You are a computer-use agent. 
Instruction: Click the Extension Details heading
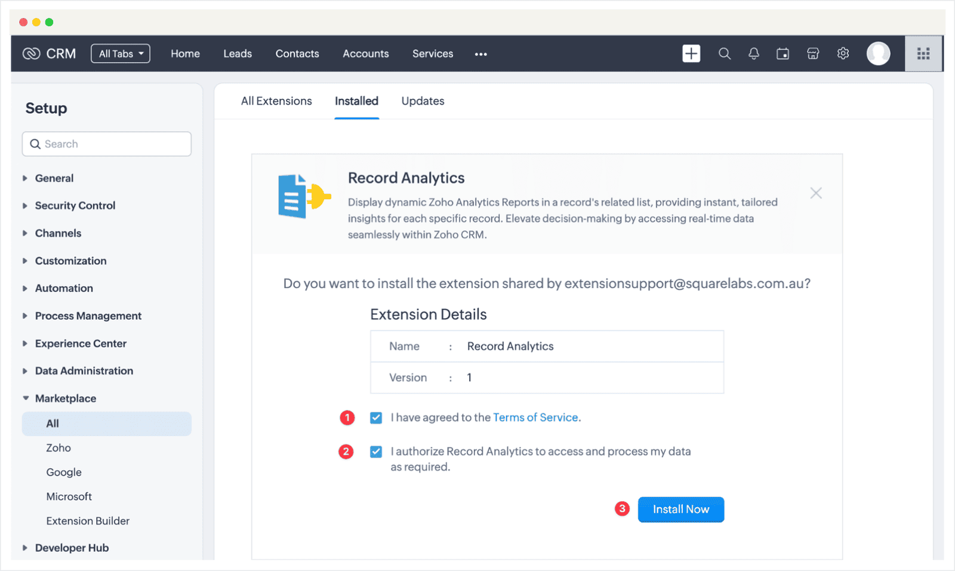click(429, 314)
